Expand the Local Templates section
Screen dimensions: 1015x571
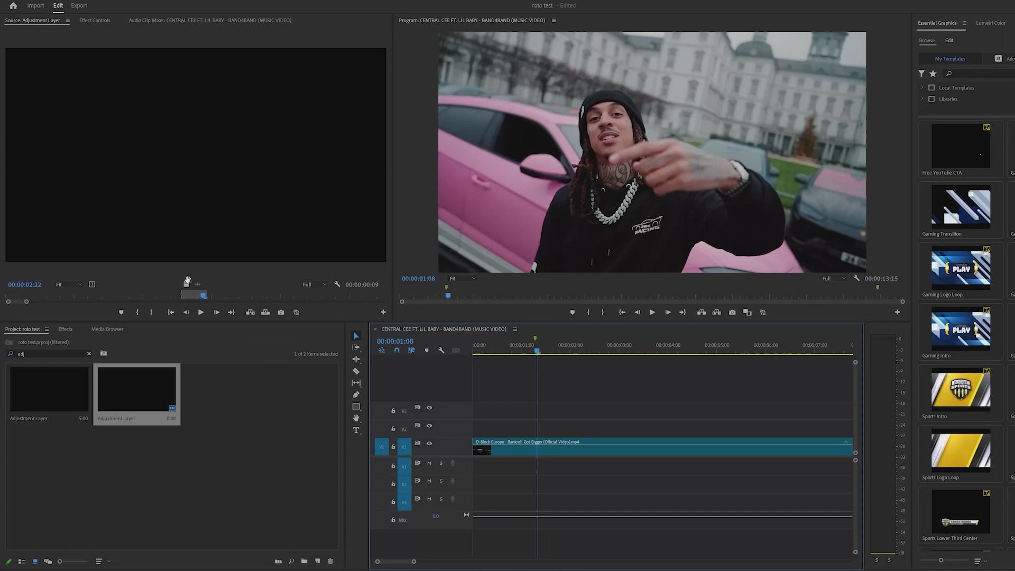pos(922,87)
